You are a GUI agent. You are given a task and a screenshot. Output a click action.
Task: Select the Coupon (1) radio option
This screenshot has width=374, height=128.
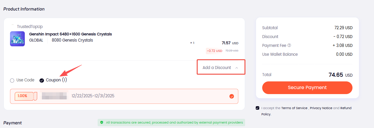[42, 80]
